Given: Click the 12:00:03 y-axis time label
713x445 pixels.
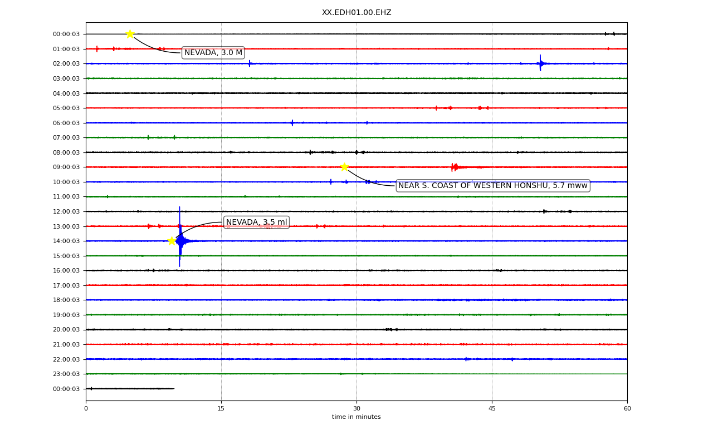Looking at the screenshot, I should pos(66,211).
